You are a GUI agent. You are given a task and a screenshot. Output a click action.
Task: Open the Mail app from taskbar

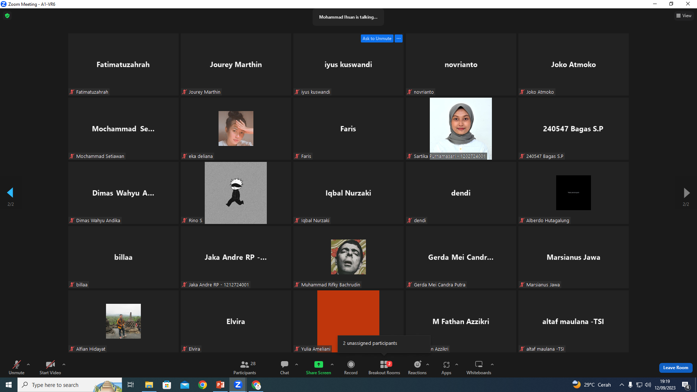[185, 385]
